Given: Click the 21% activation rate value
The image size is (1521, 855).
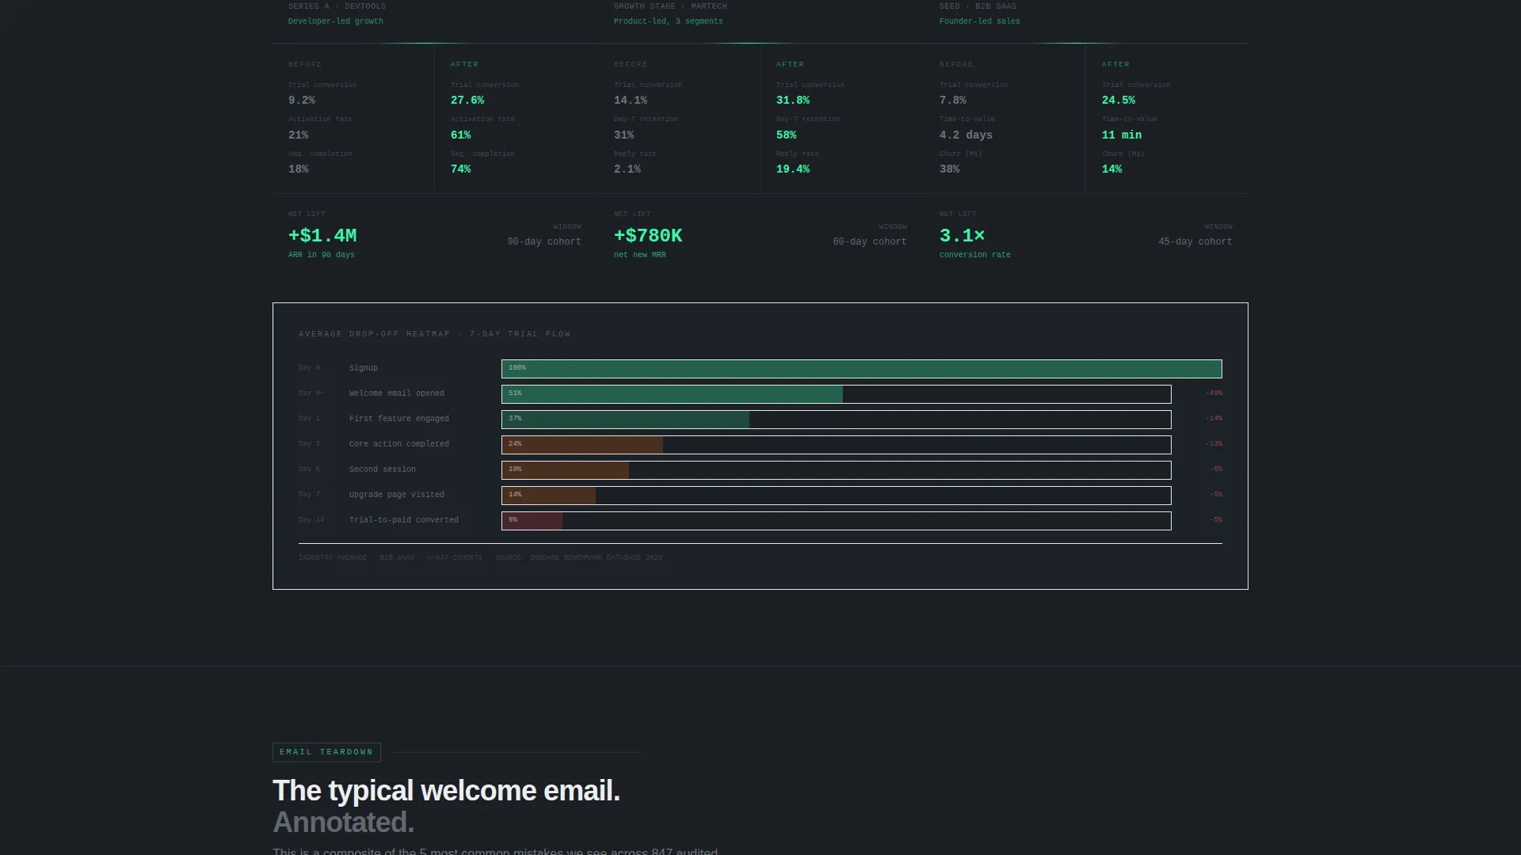Looking at the screenshot, I should pos(299,135).
